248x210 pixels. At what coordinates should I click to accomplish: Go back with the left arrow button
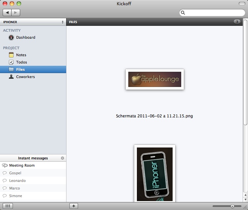pyautogui.click(x=7, y=13)
